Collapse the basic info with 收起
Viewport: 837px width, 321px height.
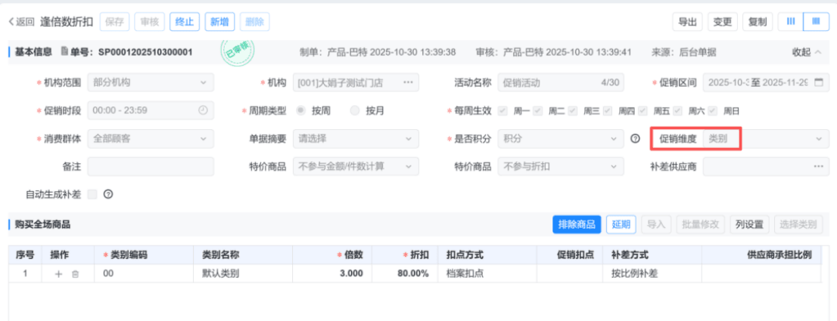(806, 52)
